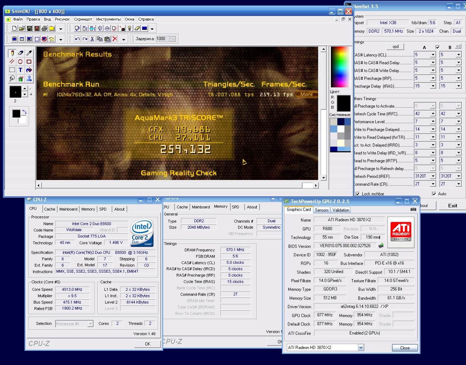Select the Fill bucket tool
Screen dimensions: 466x365
tap(29, 70)
